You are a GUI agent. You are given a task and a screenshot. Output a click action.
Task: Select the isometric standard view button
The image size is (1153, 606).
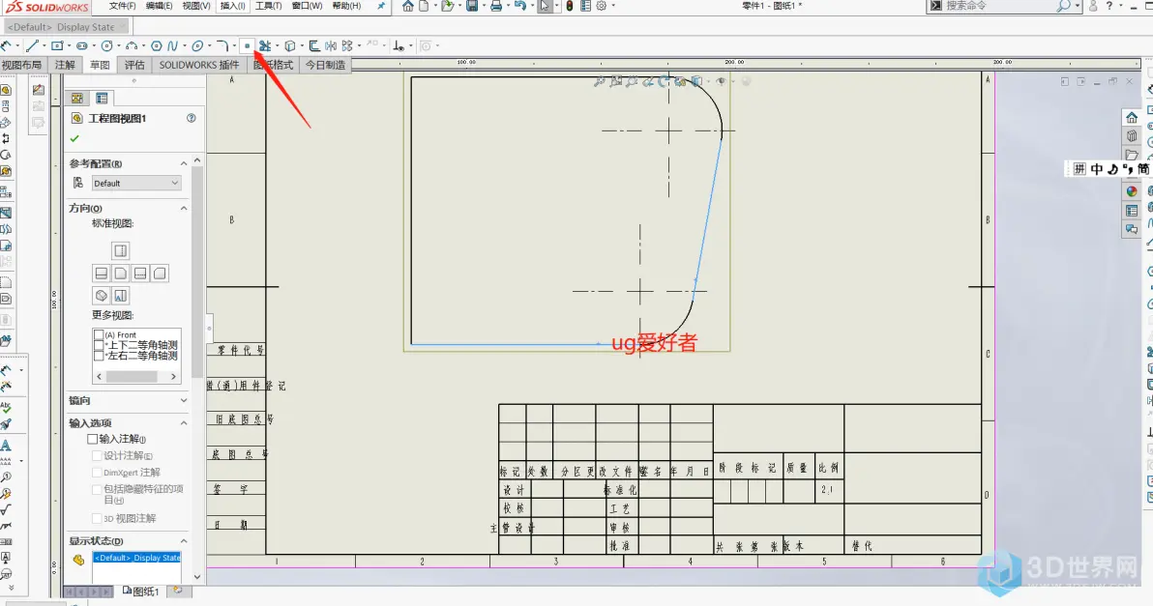click(102, 296)
